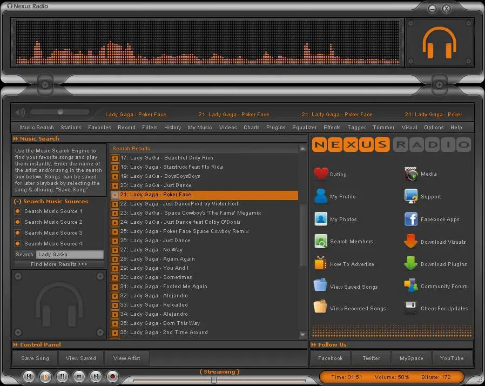Open the How To Advertise TV icon
This screenshot has width=485, height=386.
(321, 264)
